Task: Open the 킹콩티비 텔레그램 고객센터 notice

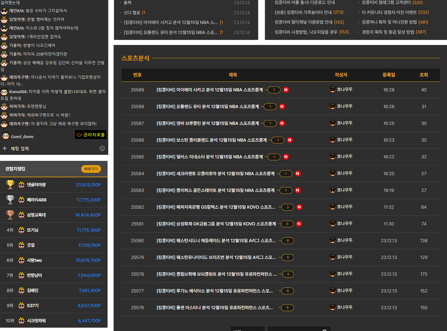Action: (x=392, y=3)
